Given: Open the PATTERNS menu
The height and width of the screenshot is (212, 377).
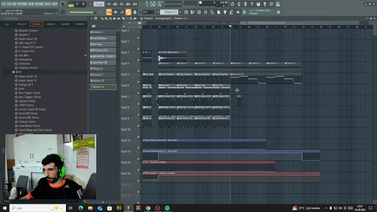Looking at the screenshot, I should pos(22,4).
